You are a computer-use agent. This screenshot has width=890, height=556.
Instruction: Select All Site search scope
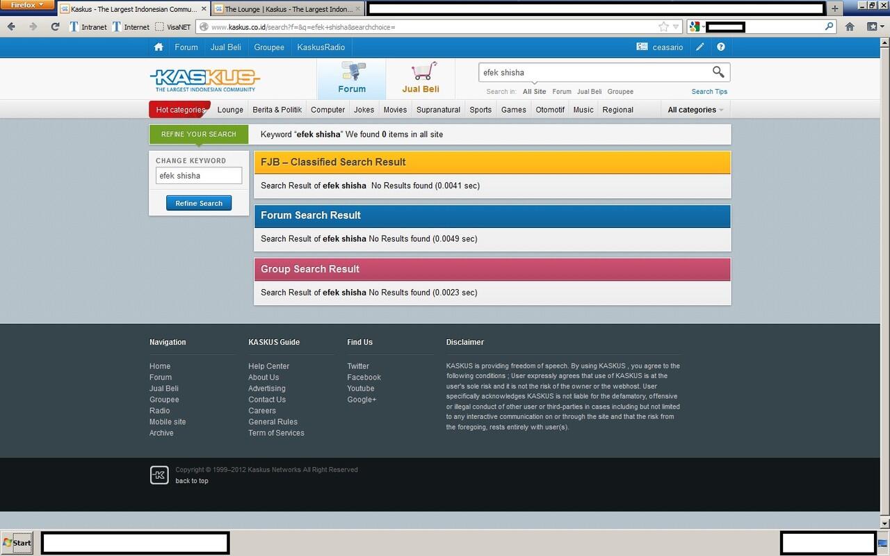point(535,92)
